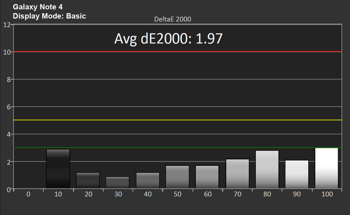Viewport: 350px width, 215px height.
Task: Click the grayscale bar at 50
Action: (177, 177)
